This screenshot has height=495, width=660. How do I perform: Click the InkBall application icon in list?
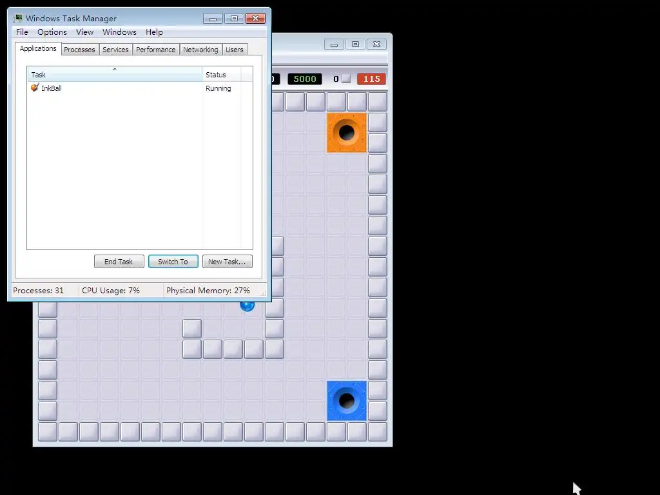click(x=35, y=88)
